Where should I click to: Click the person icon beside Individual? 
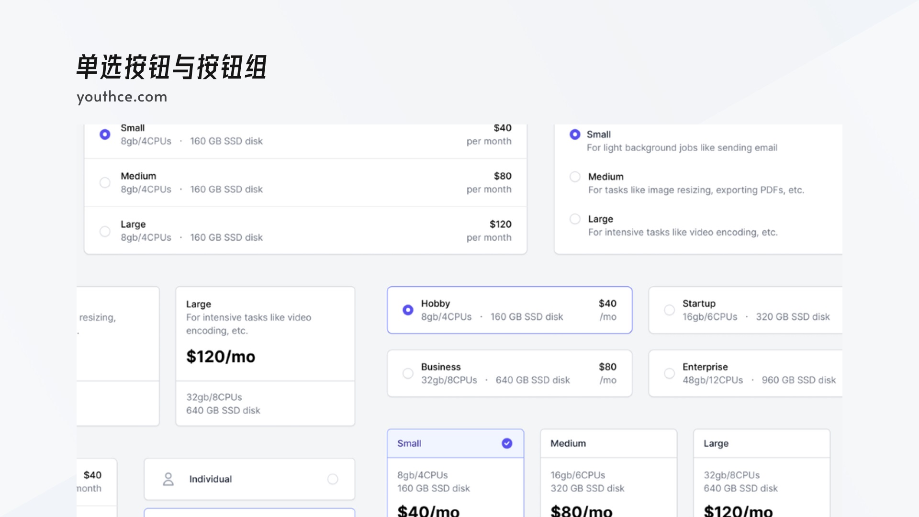[x=168, y=479]
